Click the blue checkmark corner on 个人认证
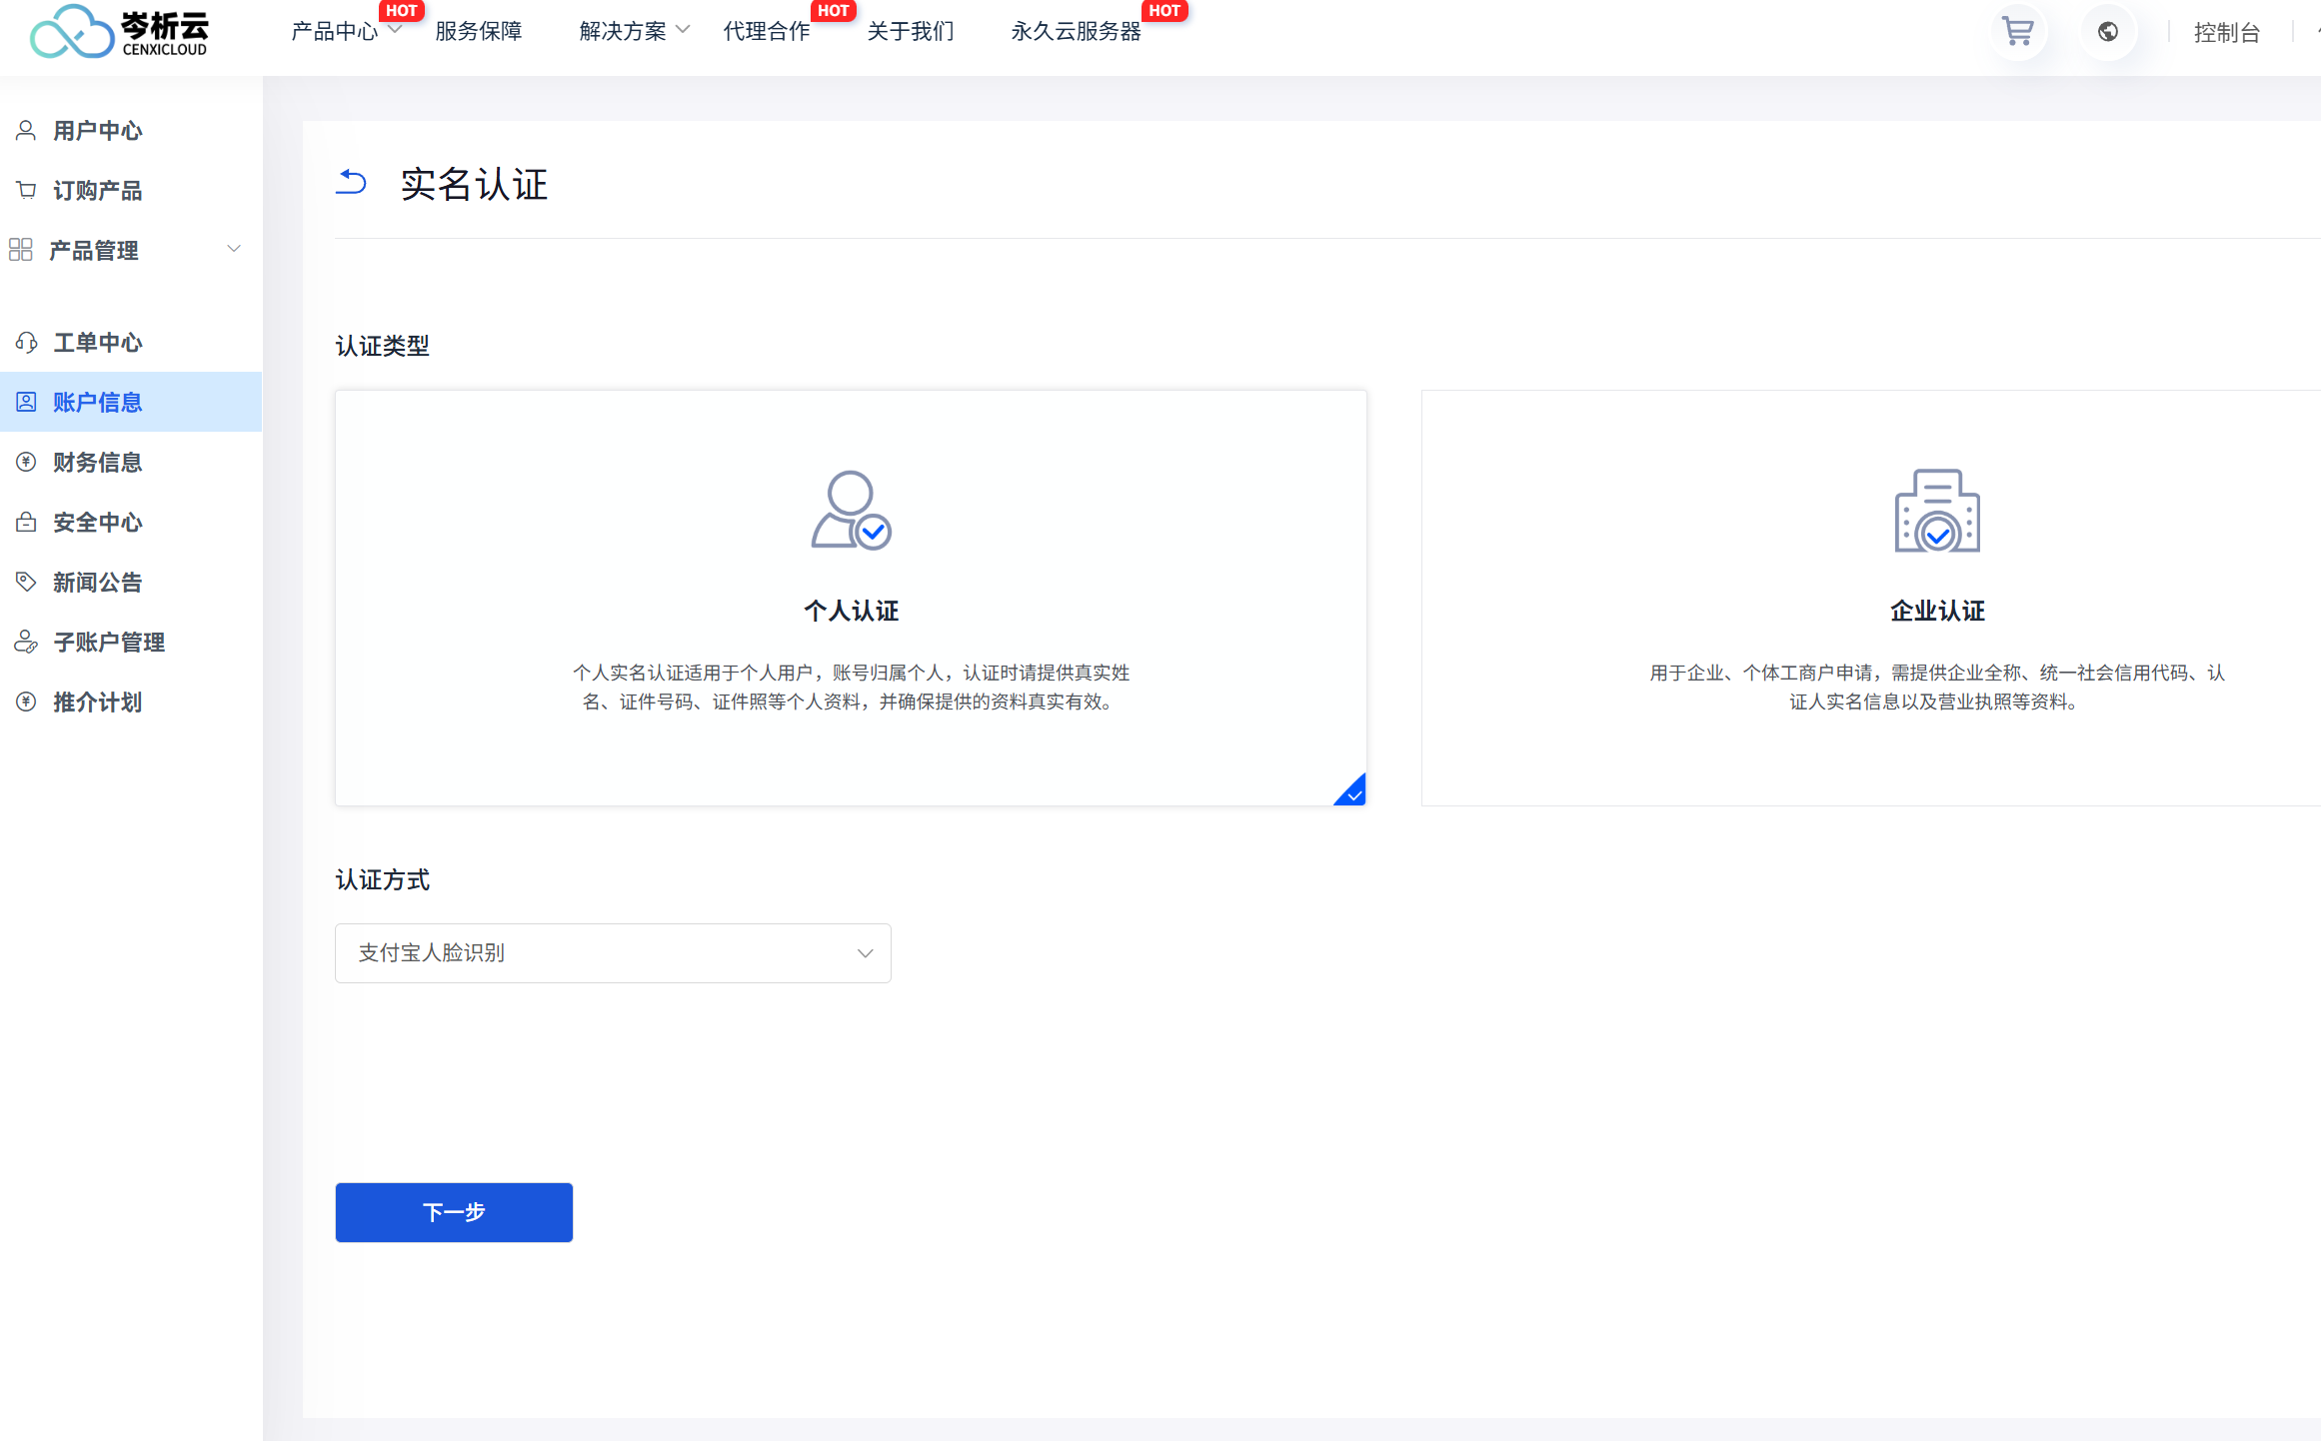Viewport: 2321px width, 1441px height. [x=1352, y=792]
